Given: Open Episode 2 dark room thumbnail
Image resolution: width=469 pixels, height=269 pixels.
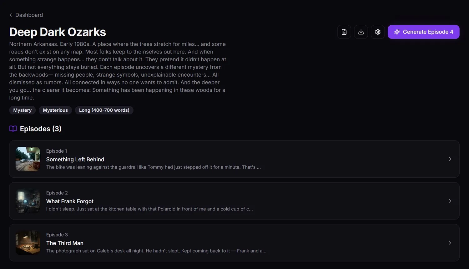Looking at the screenshot, I should point(28,201).
